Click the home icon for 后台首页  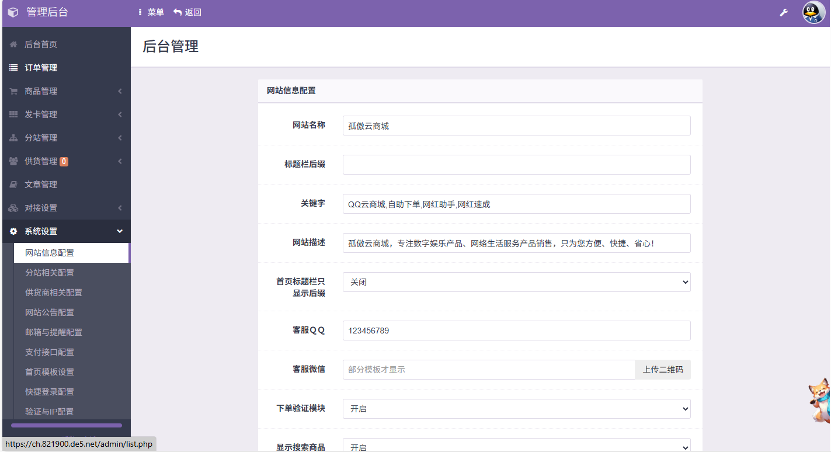point(13,44)
